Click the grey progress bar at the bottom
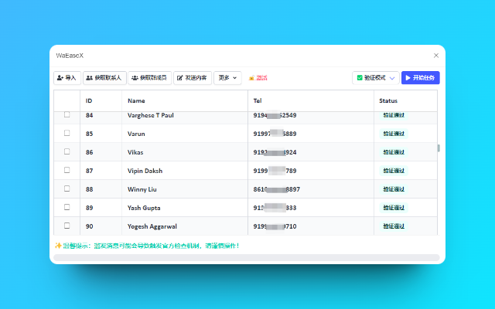 pyautogui.click(x=247, y=257)
